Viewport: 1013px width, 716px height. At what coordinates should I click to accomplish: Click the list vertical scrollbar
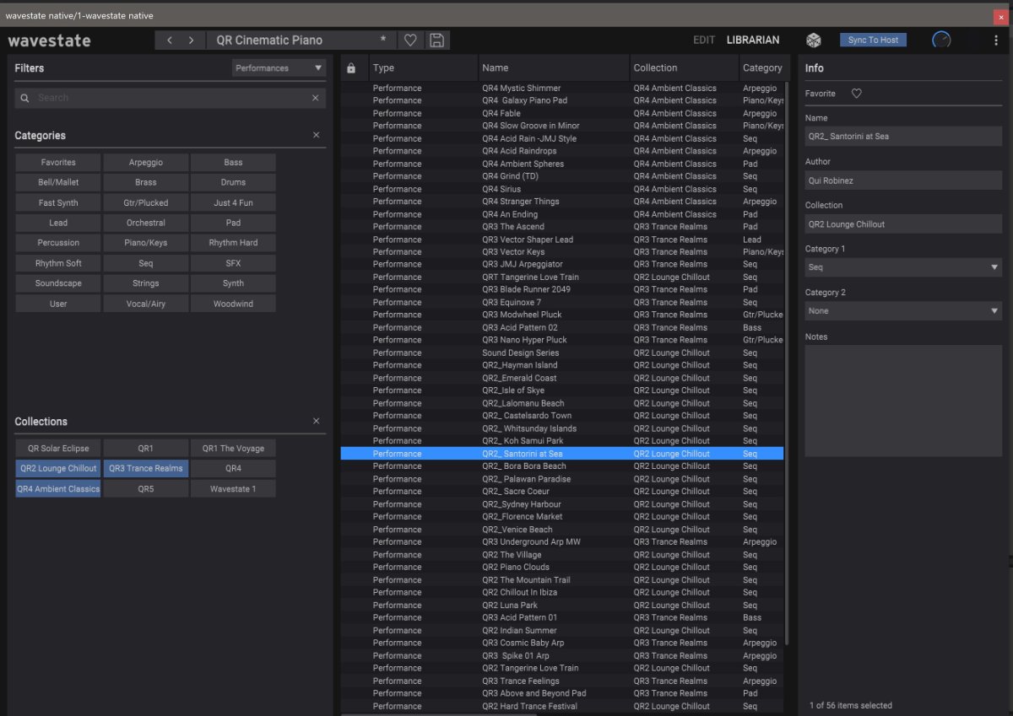click(x=788, y=363)
